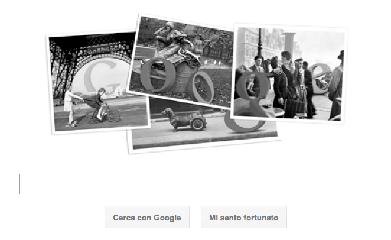Click the Mi sento fortunato button
The width and height of the screenshot is (391, 240).
243,217
